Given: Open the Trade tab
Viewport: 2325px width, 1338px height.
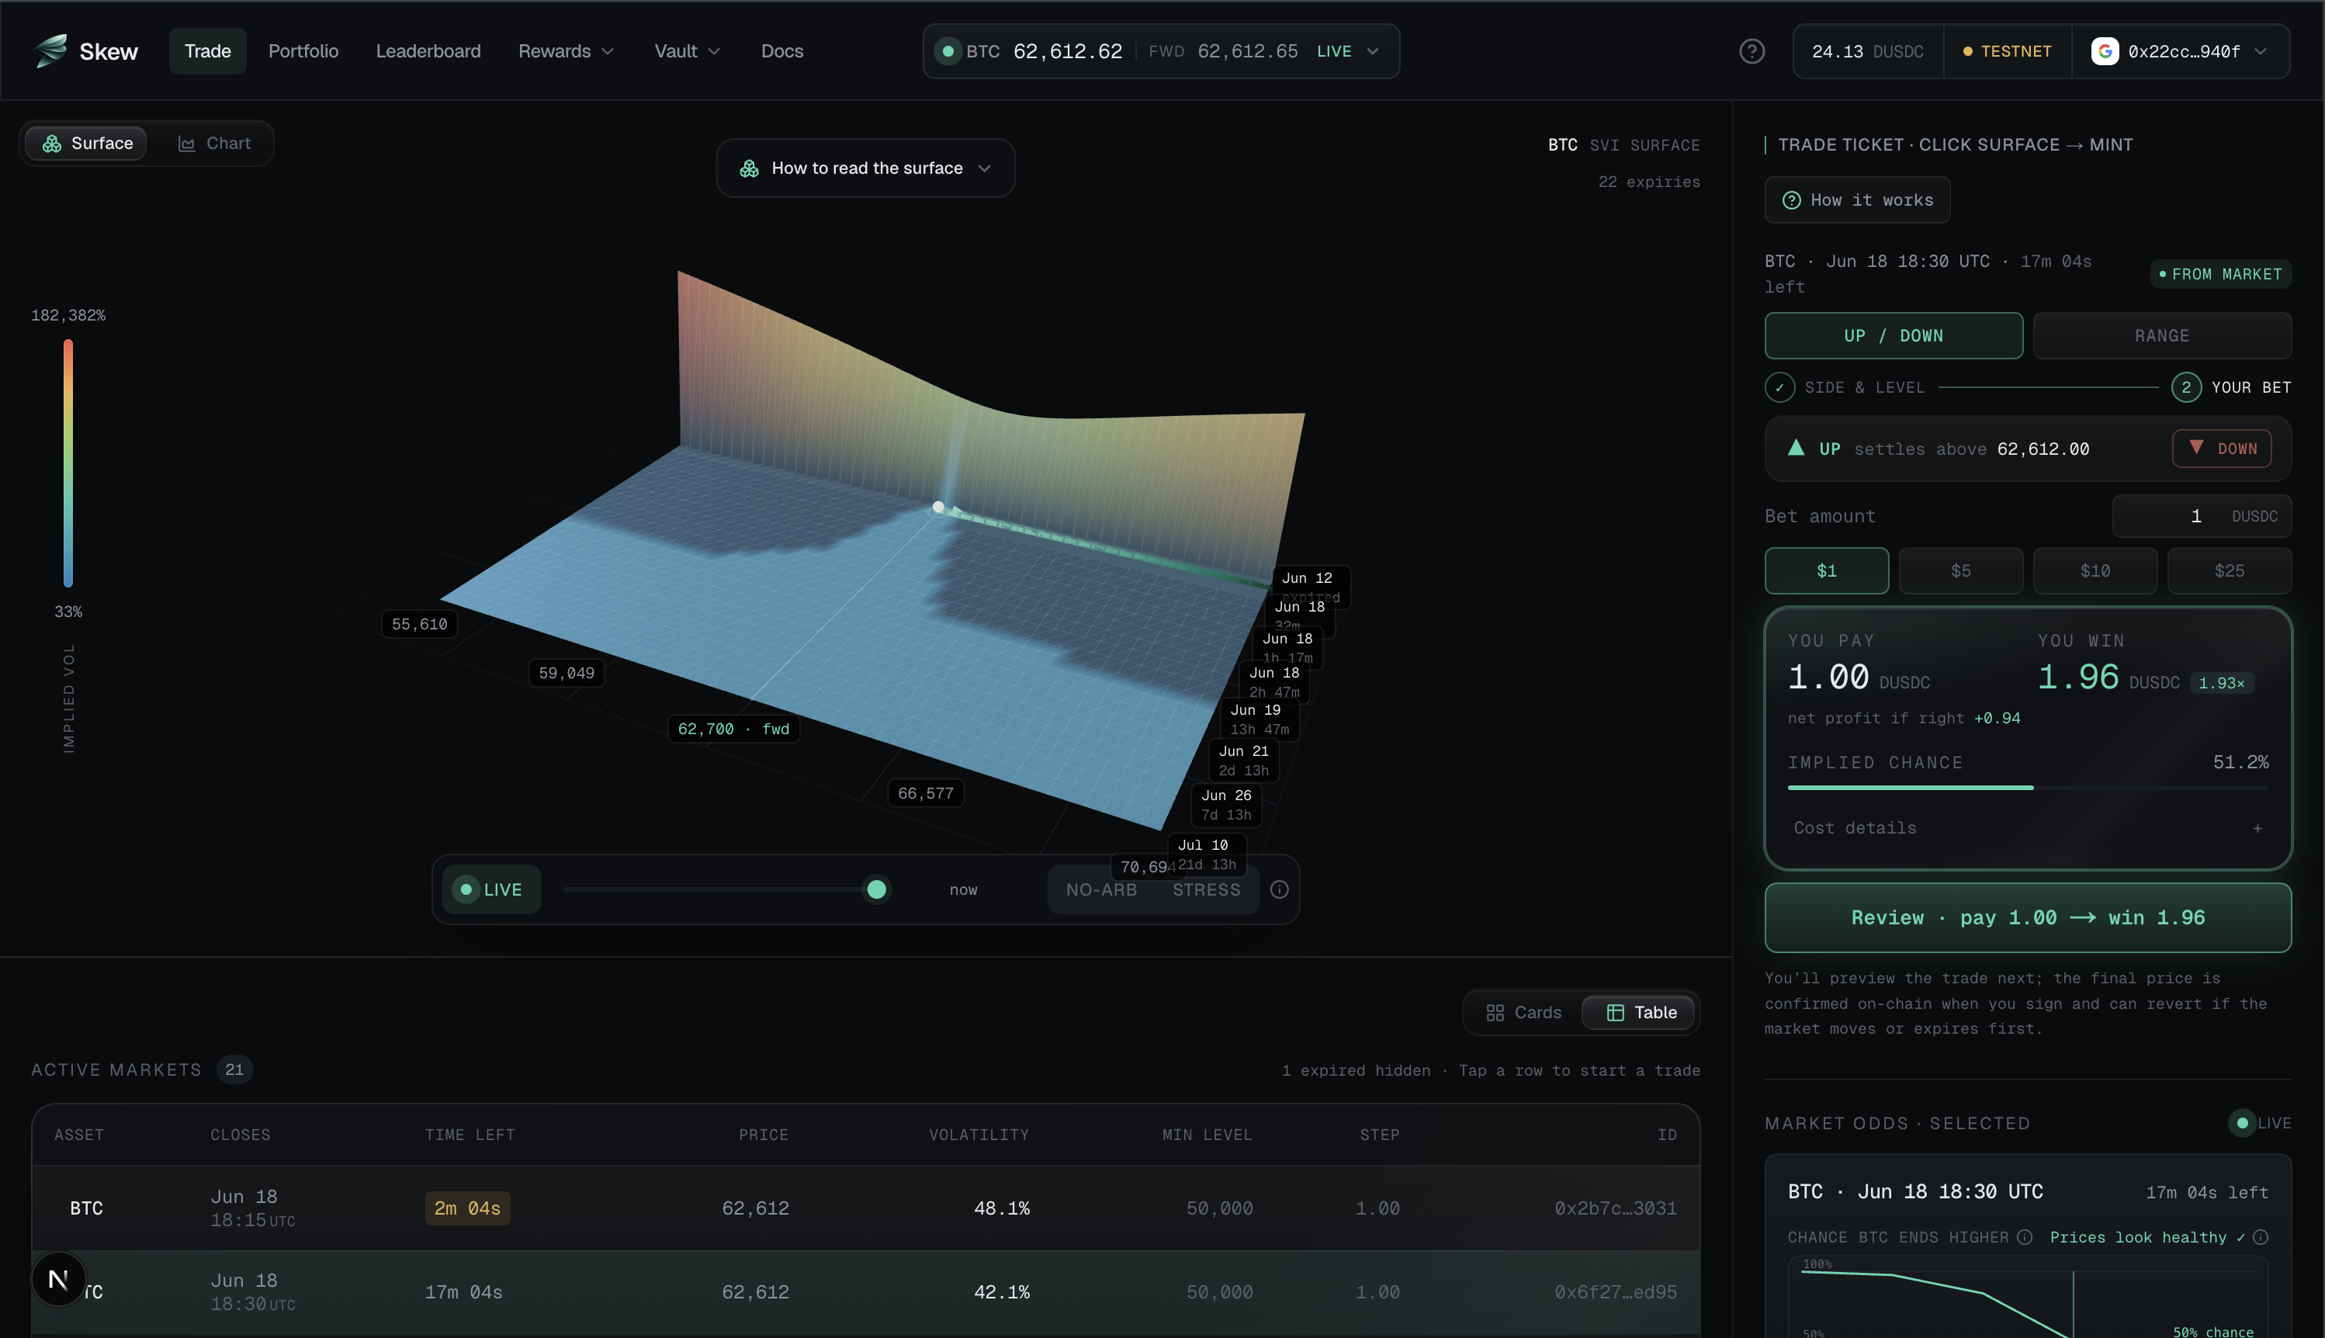Looking at the screenshot, I should point(208,51).
